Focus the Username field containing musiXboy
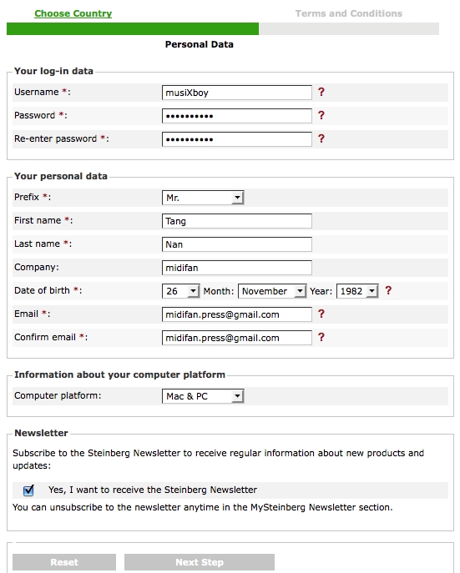 click(237, 93)
